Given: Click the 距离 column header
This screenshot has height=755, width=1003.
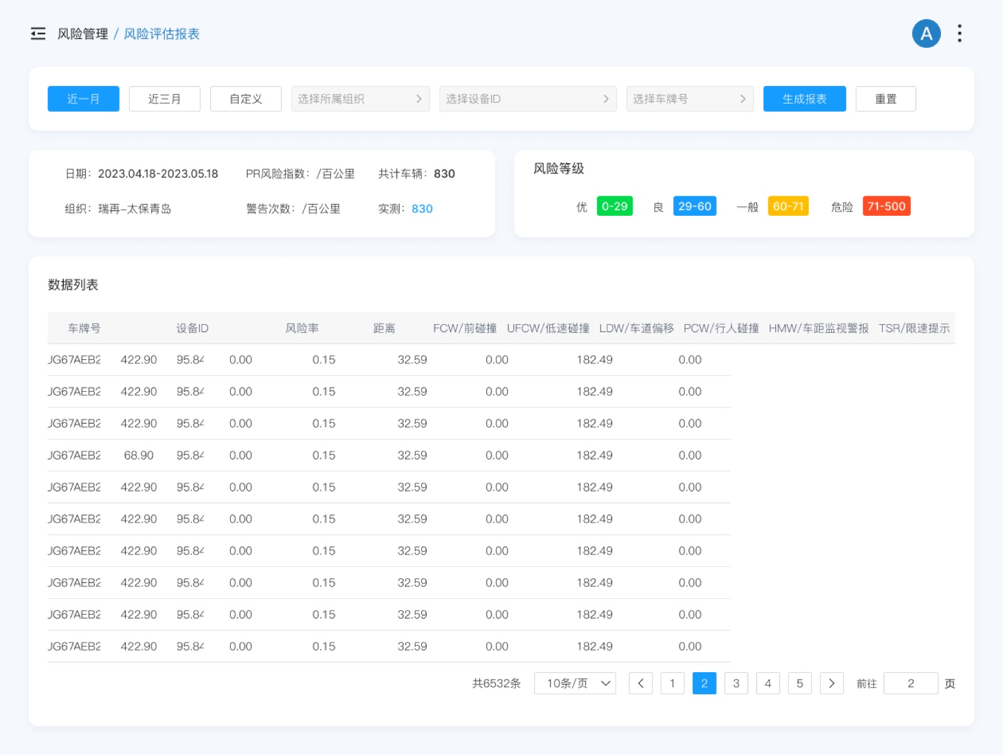Looking at the screenshot, I should pyautogui.click(x=384, y=329).
